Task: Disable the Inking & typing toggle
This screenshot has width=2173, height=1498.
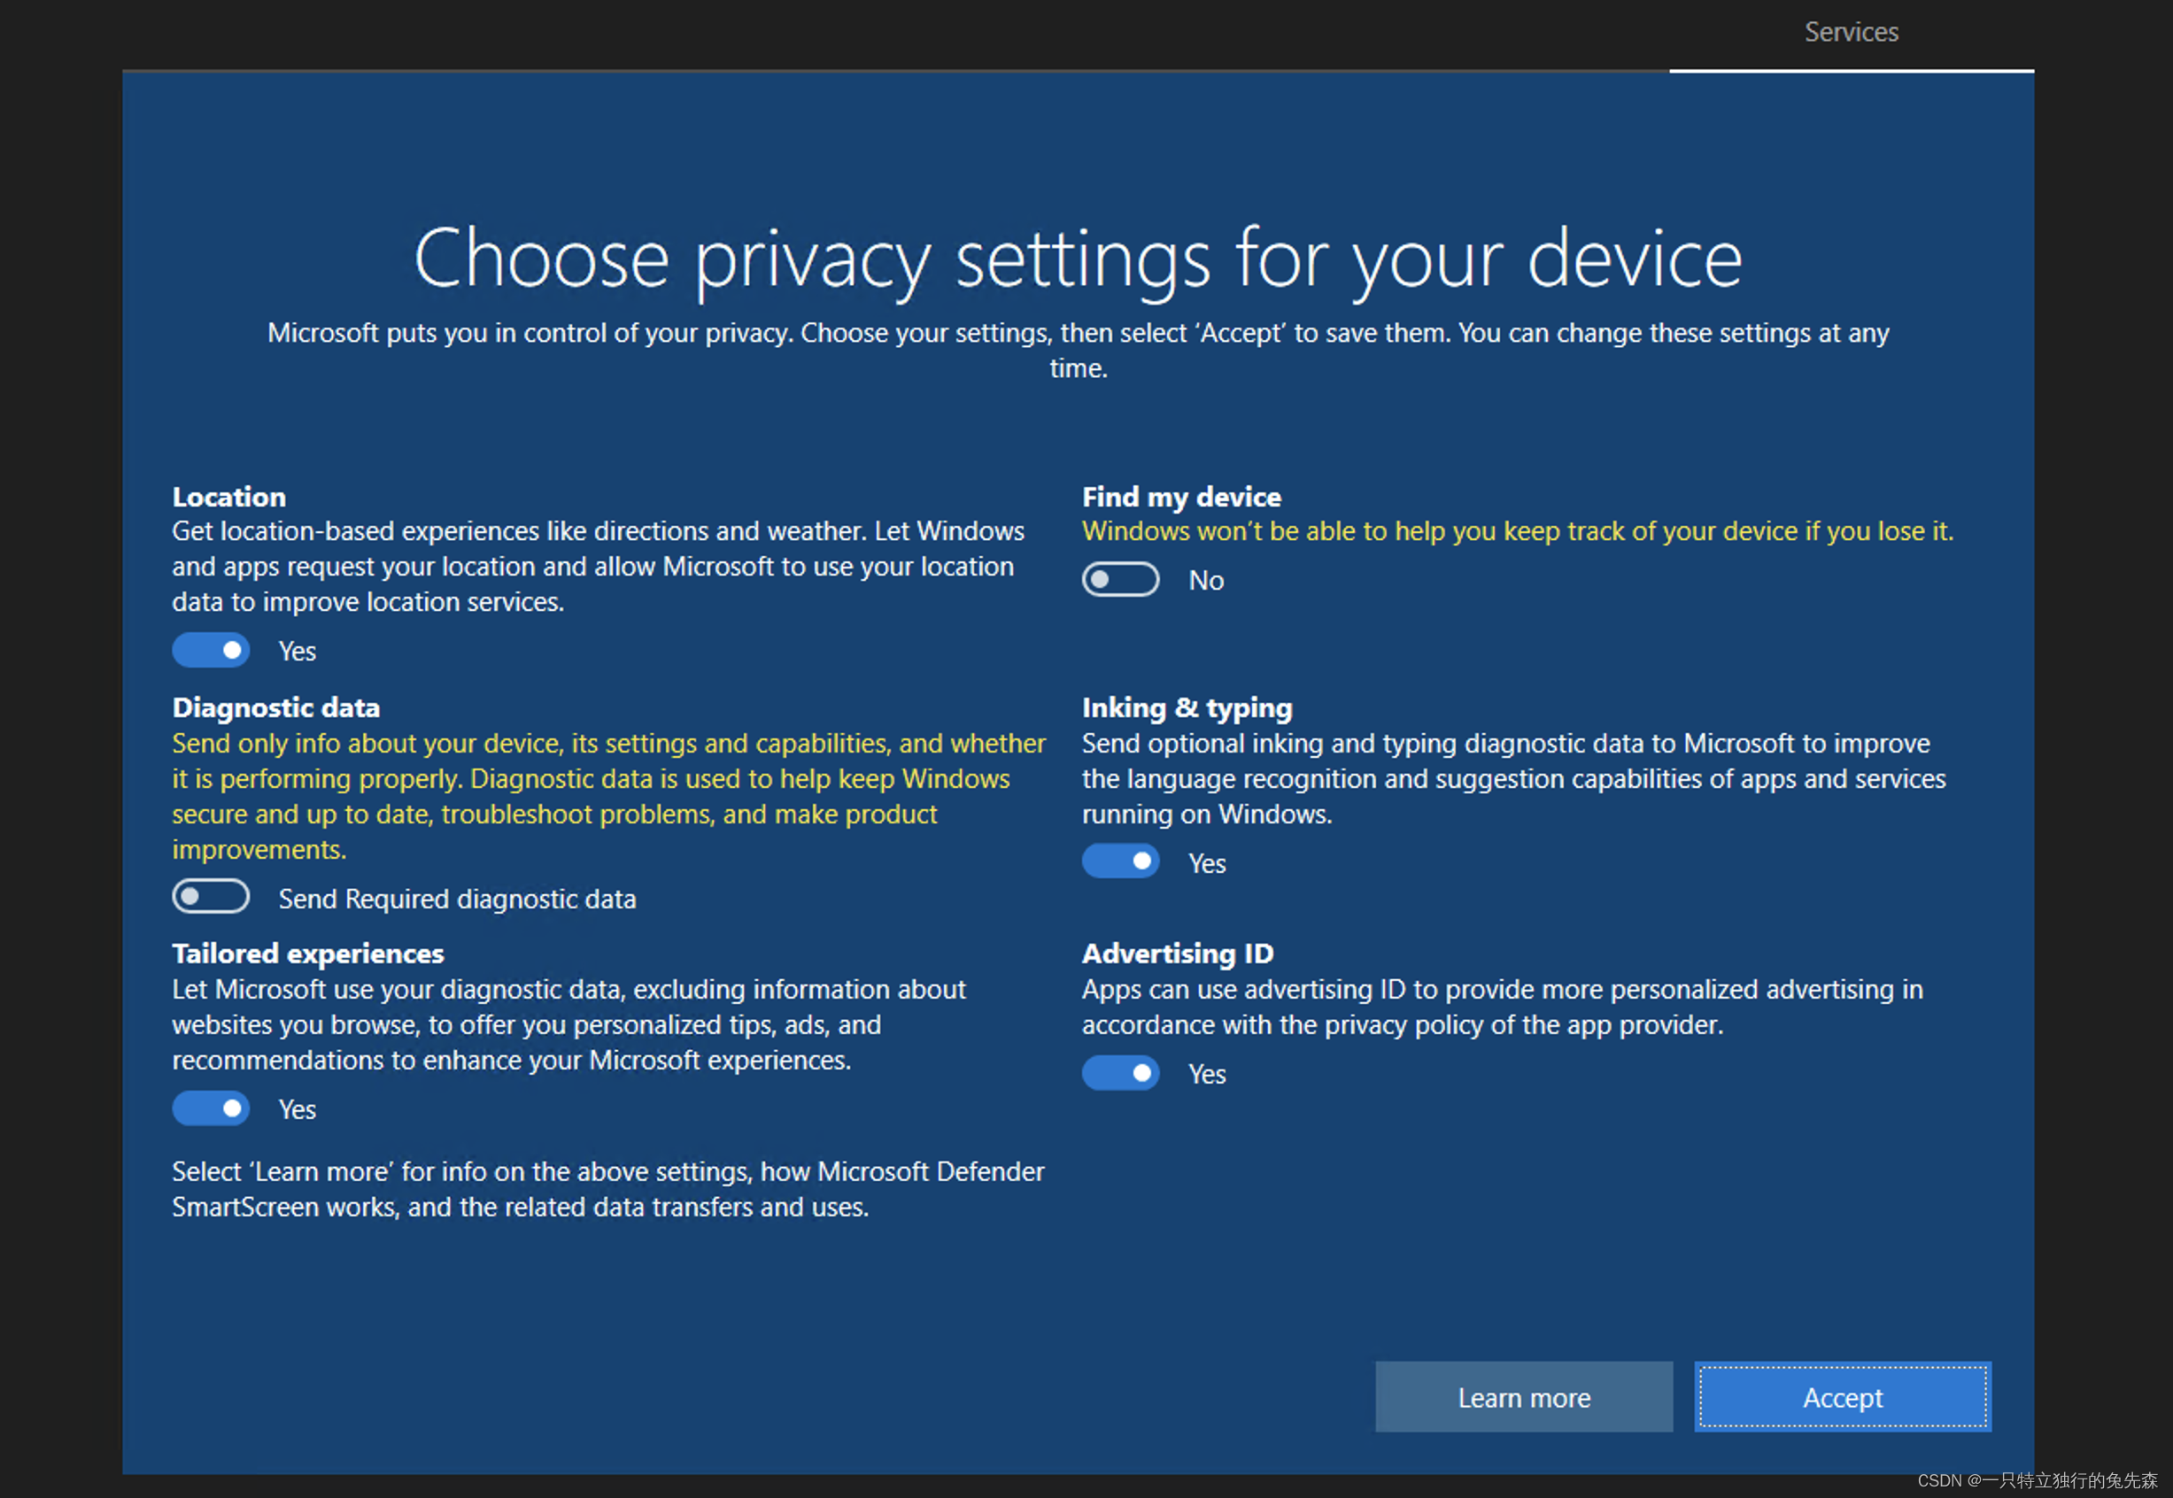Action: 1120,861
